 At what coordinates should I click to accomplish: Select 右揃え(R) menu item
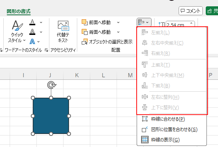click(172, 53)
